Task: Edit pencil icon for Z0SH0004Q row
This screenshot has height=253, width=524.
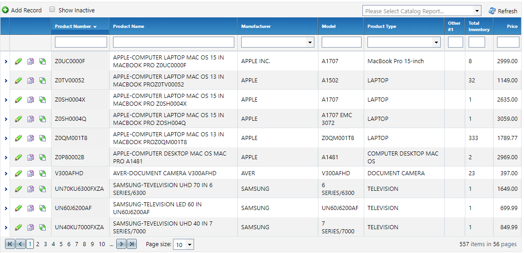Action: [18, 118]
